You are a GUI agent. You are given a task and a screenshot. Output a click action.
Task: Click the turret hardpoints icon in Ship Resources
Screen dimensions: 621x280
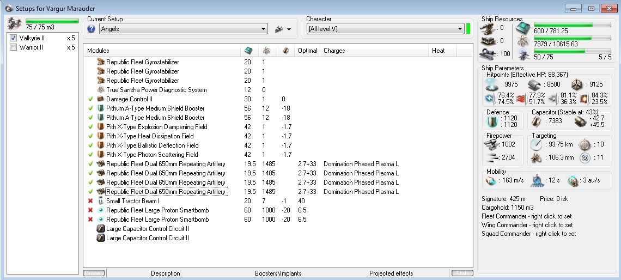[x=487, y=28]
